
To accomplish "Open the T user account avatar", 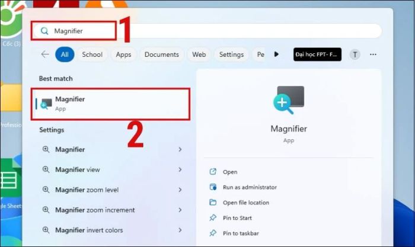I will pyautogui.click(x=355, y=54).
